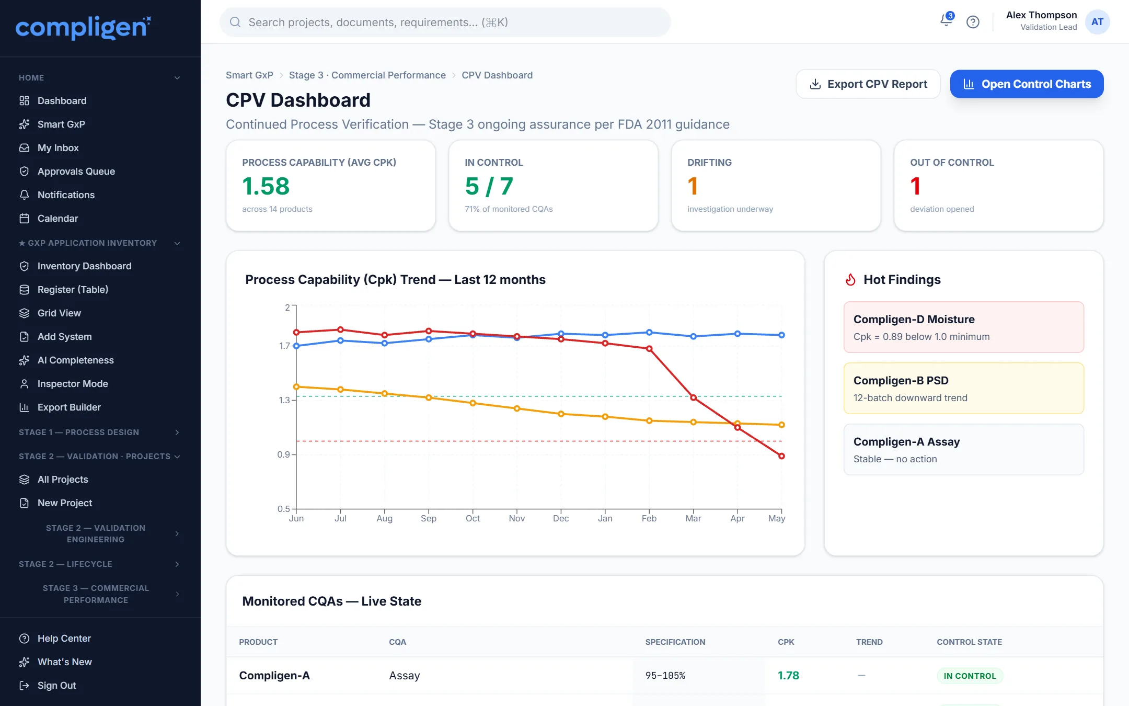The image size is (1129, 706).
Task: Click the Grid View layers icon
Action: 24,313
